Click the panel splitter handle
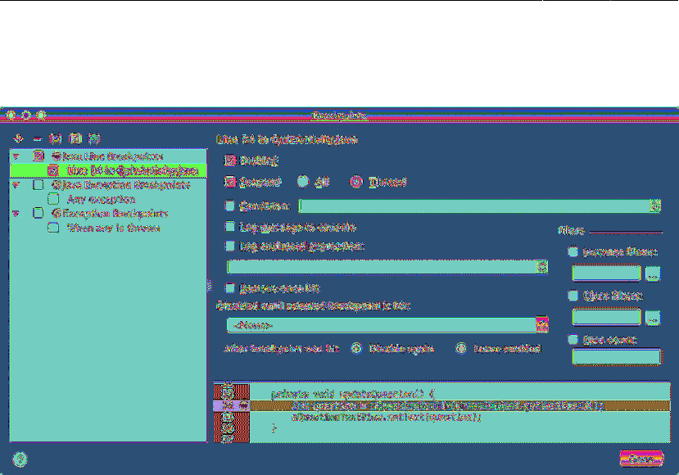 coord(210,286)
